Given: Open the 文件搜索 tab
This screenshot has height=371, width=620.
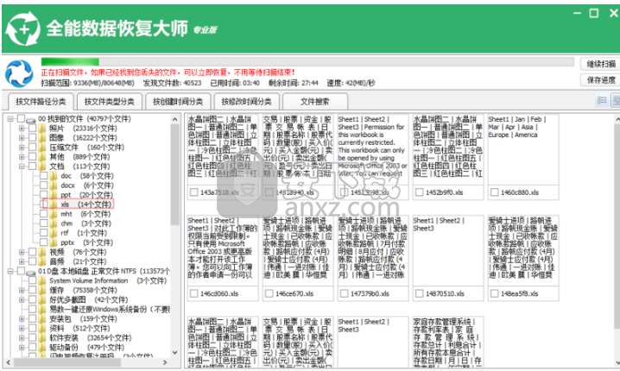Looking at the screenshot, I should 314,102.
